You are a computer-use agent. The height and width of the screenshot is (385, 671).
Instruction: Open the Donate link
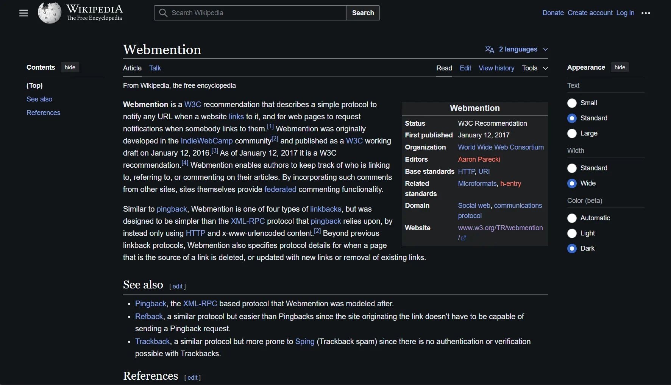point(552,12)
